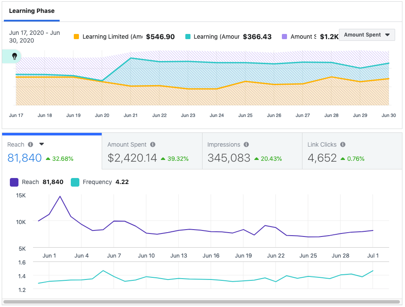Image resolution: width=405 pixels, height=307 pixels.
Task: Click the orange Learning Limited legend swatch
Action: click(x=76, y=37)
